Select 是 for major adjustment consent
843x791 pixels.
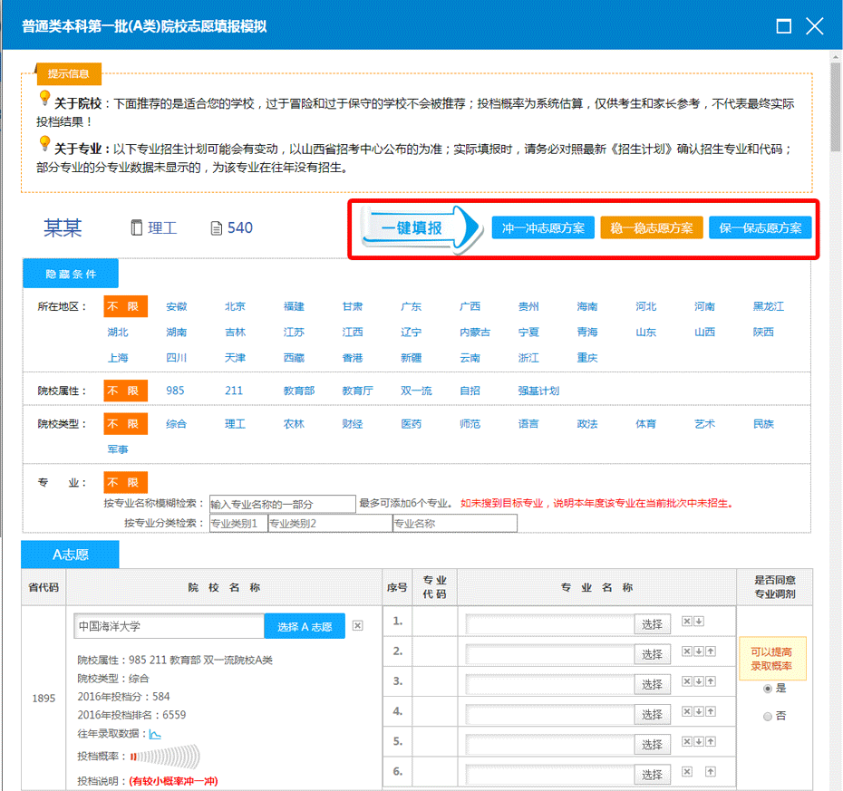click(768, 689)
